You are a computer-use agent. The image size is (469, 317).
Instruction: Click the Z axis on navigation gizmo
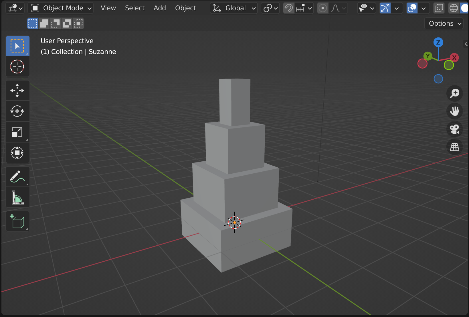click(438, 43)
